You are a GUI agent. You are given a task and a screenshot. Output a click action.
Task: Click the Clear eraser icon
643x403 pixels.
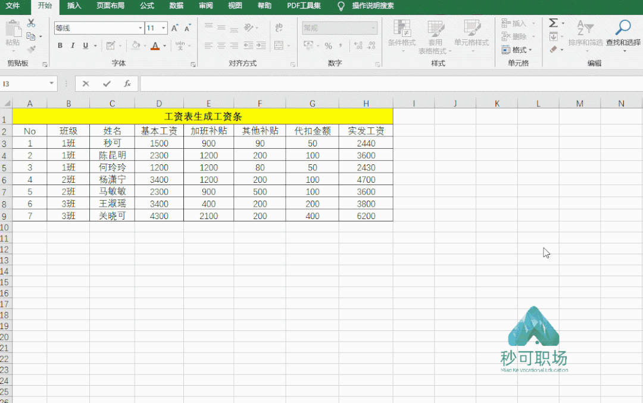click(553, 49)
